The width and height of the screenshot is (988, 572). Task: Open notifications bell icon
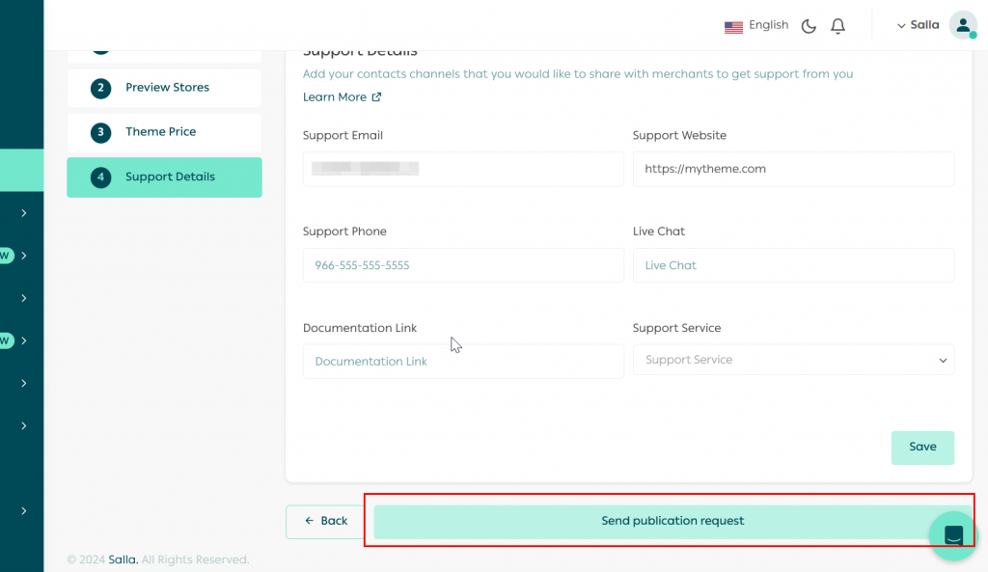pos(837,26)
